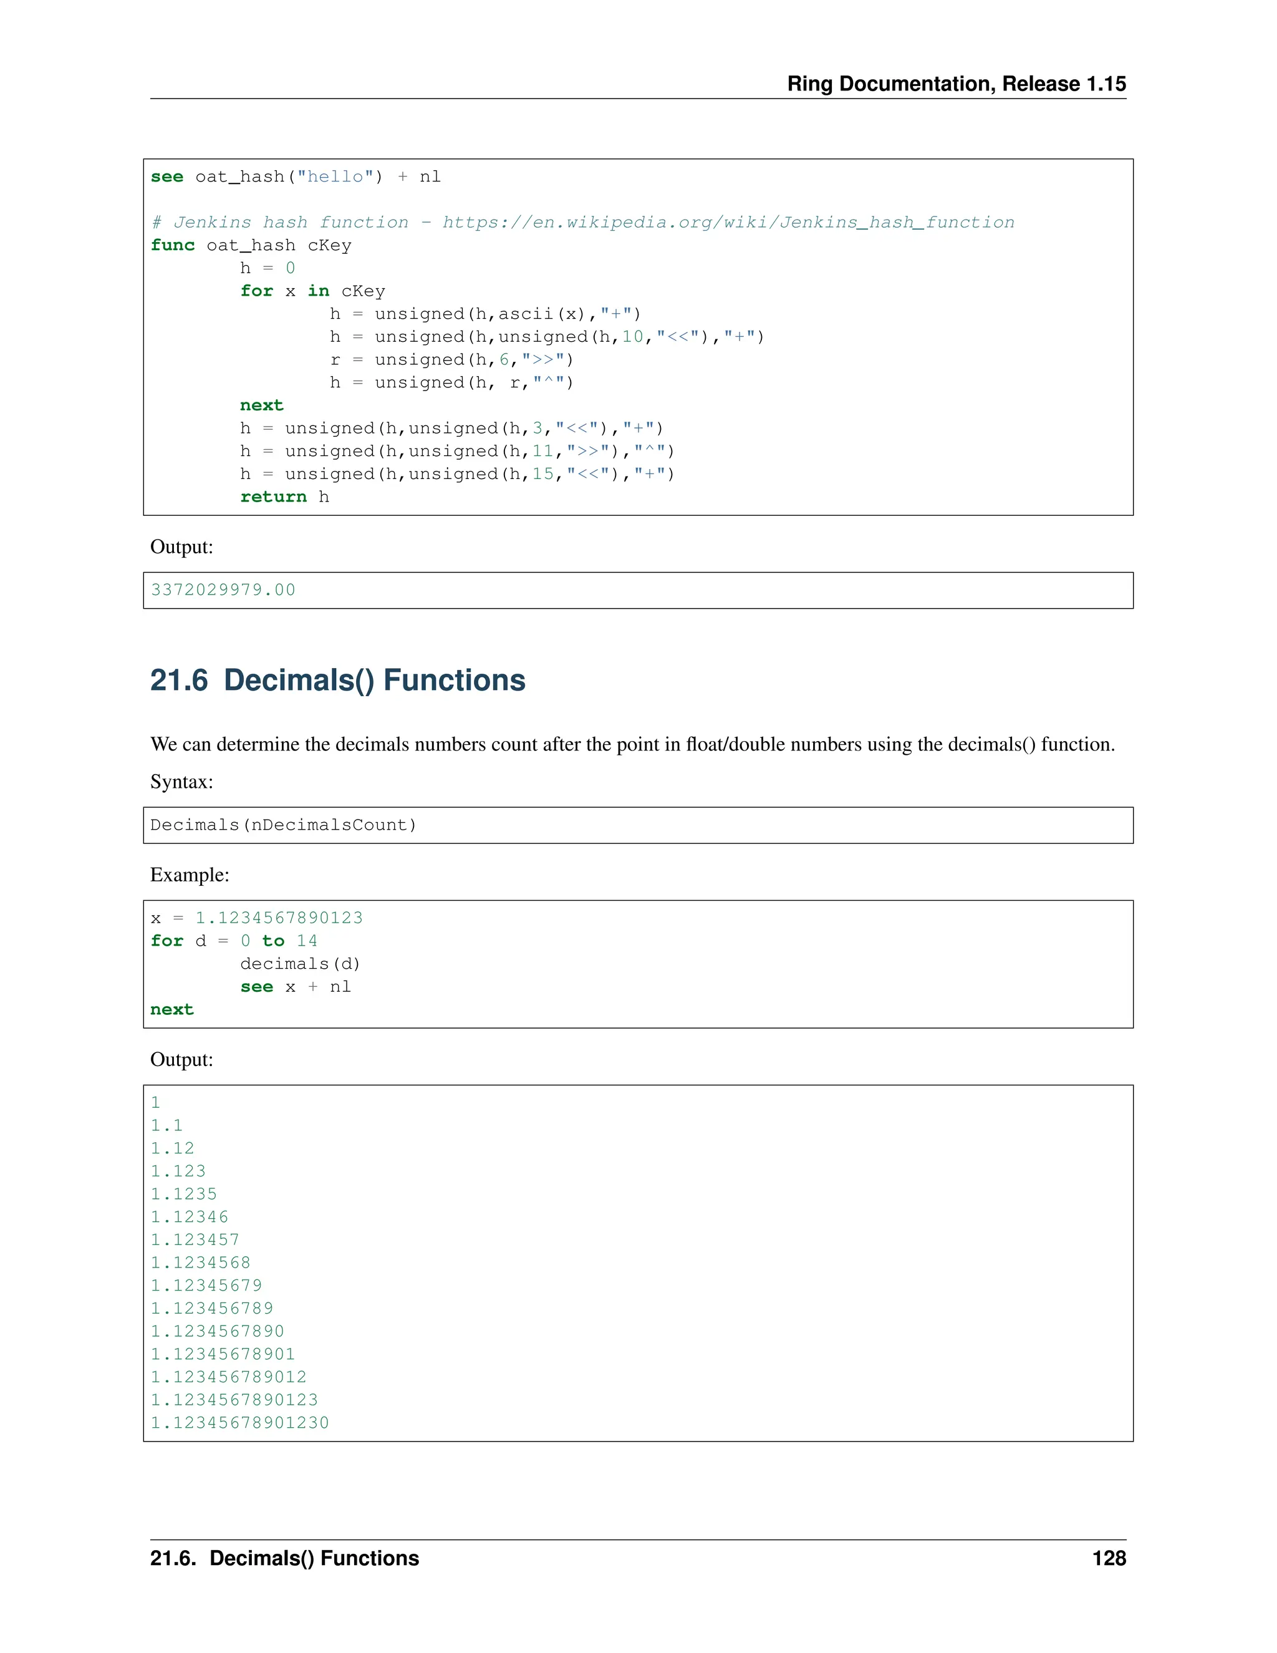Click the r = unsigned(h,6,">>") line
Screen dimensions: 1277x1653
pos(451,361)
